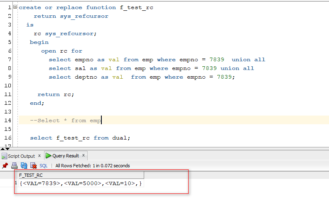Viewport: 329px width, 205px height.
Task: Collapse the results pane using down arrow
Action: [7, 149]
